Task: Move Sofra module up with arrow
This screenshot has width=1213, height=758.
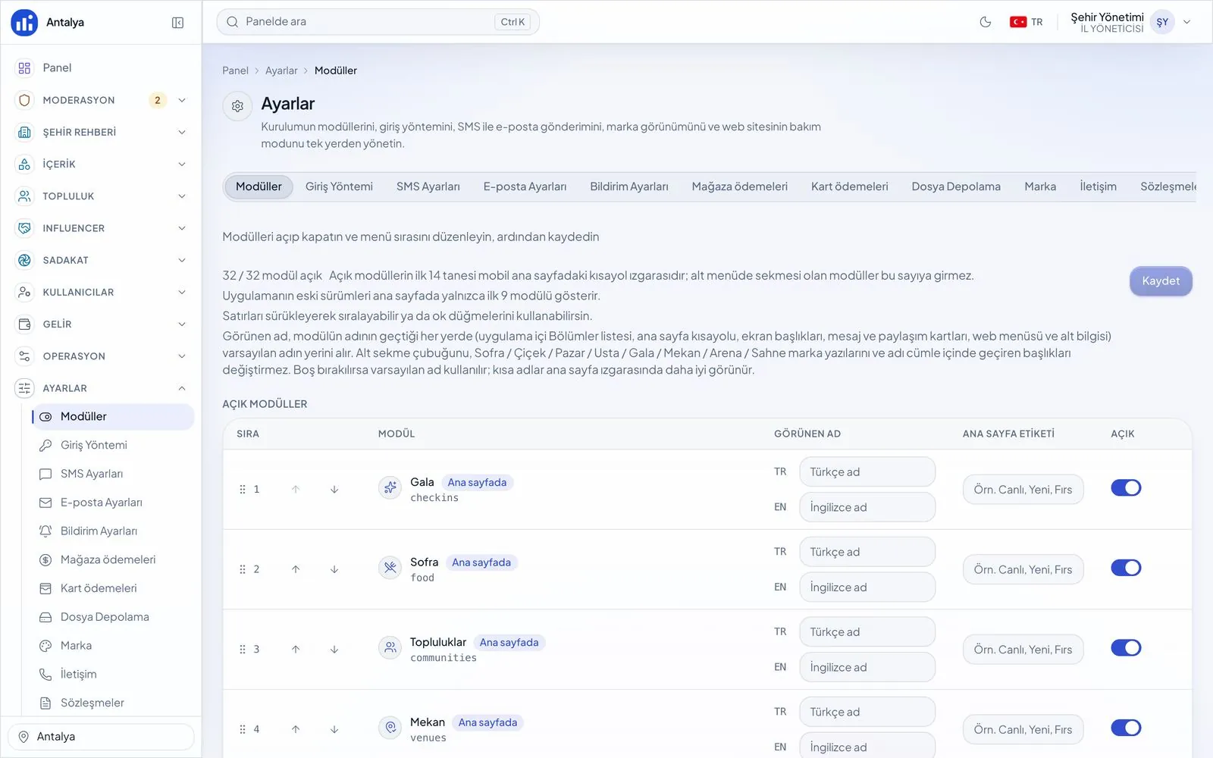Action: [x=296, y=569]
